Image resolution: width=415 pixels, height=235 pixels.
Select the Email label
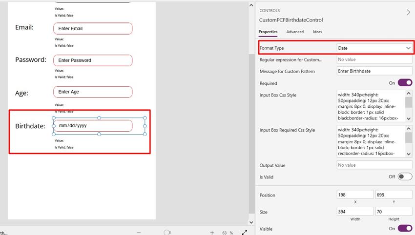pos(24,27)
